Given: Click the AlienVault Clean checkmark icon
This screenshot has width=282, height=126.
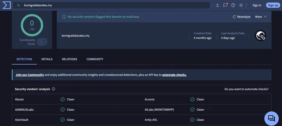Looking at the screenshot, I should [62, 120].
